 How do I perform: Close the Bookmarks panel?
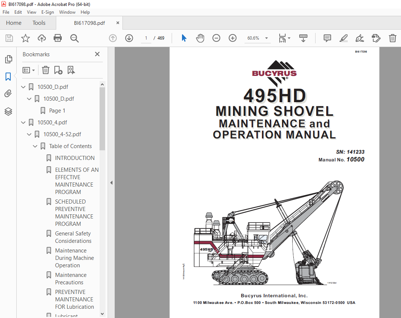click(x=97, y=54)
